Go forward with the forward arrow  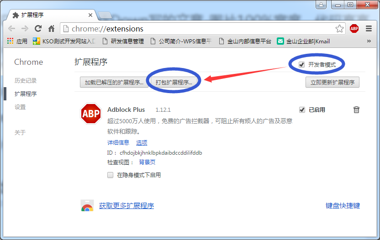point(25,29)
